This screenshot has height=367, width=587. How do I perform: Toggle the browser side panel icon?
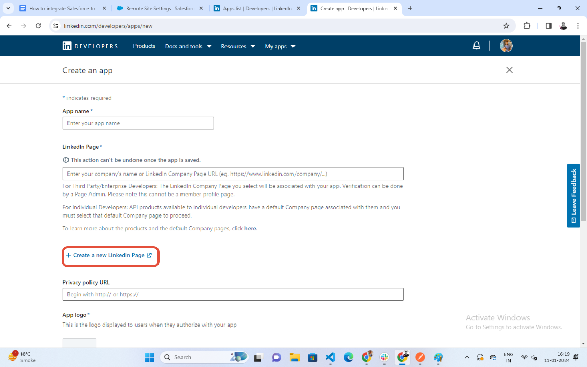[x=549, y=26]
